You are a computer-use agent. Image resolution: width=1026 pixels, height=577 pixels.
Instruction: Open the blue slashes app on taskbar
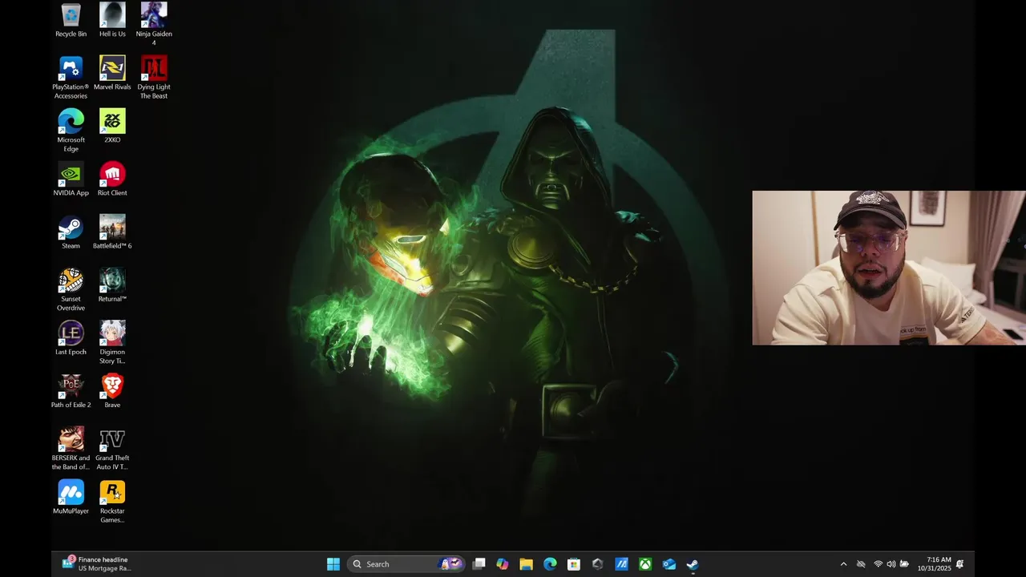pyautogui.click(x=621, y=564)
